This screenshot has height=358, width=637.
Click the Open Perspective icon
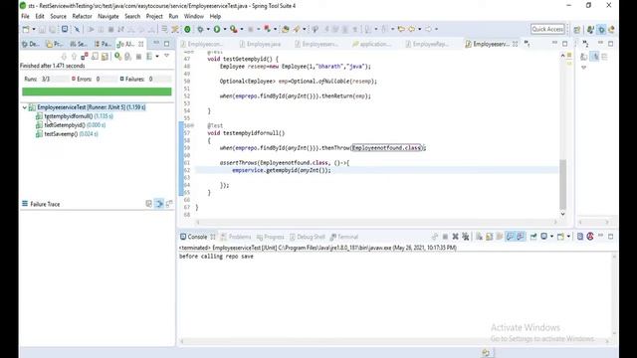[577, 29]
